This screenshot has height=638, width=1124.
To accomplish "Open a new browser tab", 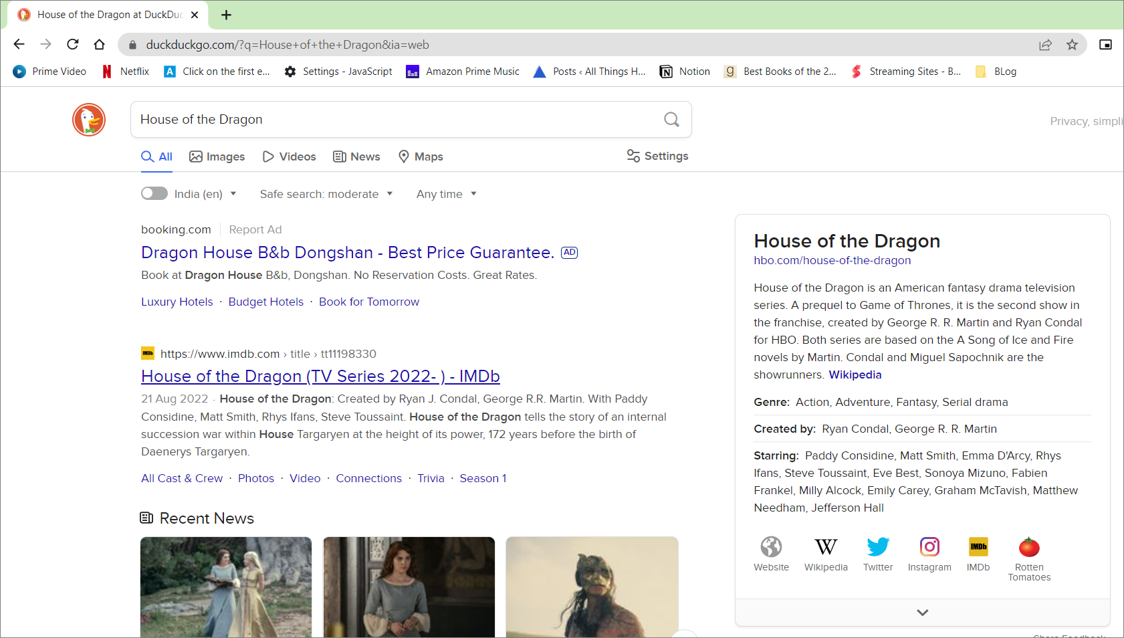I will pyautogui.click(x=227, y=15).
